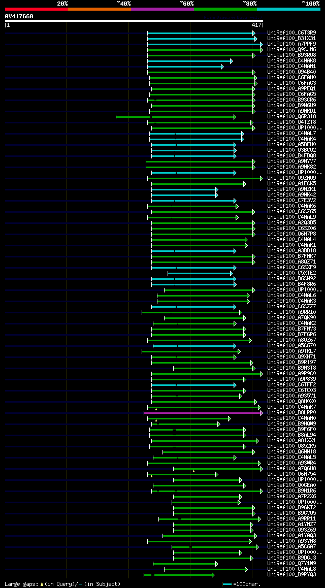Viewport: 325px width, 588px height.
Task: Select the UniRef100_B7FGP6 label
Action: coord(291,335)
